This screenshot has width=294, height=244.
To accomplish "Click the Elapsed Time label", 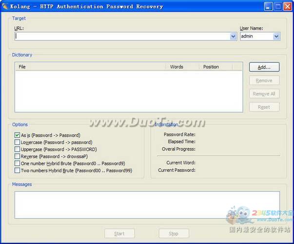I will point(181,142).
